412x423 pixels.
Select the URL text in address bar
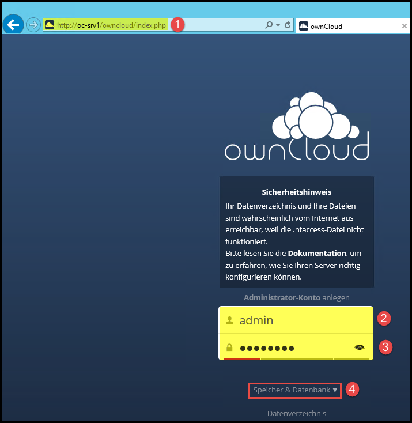pos(112,25)
